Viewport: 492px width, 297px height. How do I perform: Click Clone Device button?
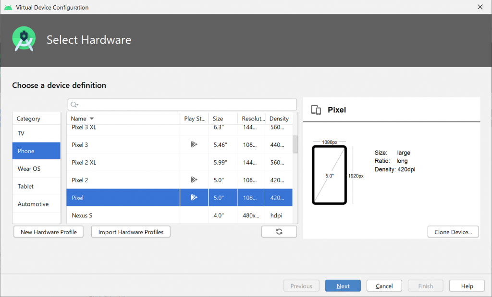pos(453,232)
